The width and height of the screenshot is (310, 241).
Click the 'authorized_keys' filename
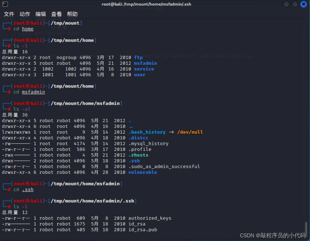pyautogui.click(x=149, y=218)
